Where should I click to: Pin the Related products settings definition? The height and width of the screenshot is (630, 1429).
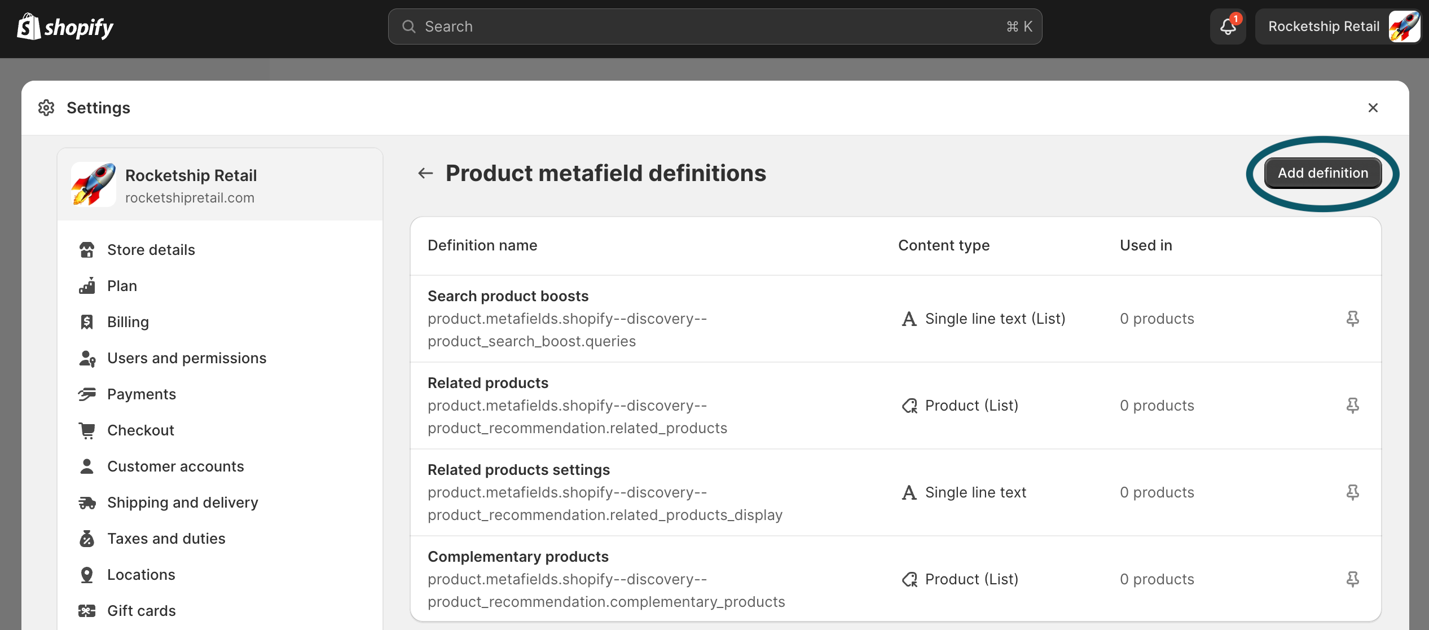click(1352, 492)
